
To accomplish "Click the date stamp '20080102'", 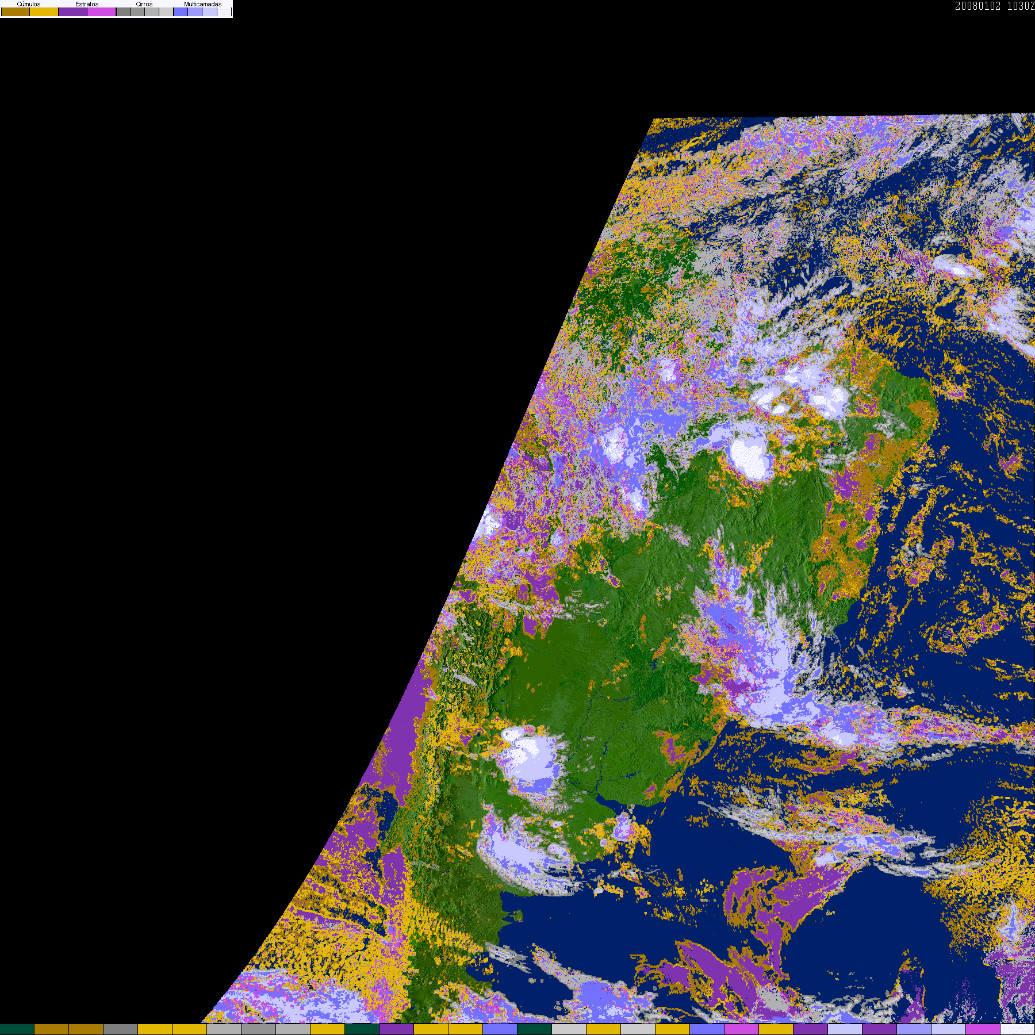I will [x=978, y=6].
